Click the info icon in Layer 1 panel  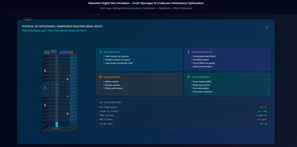[267, 27]
